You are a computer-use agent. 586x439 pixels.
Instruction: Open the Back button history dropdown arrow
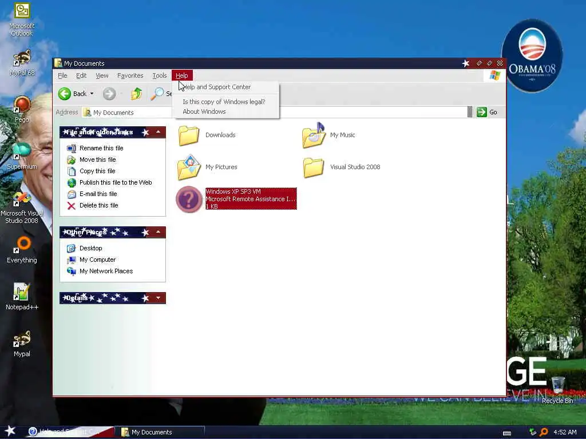pos(92,94)
